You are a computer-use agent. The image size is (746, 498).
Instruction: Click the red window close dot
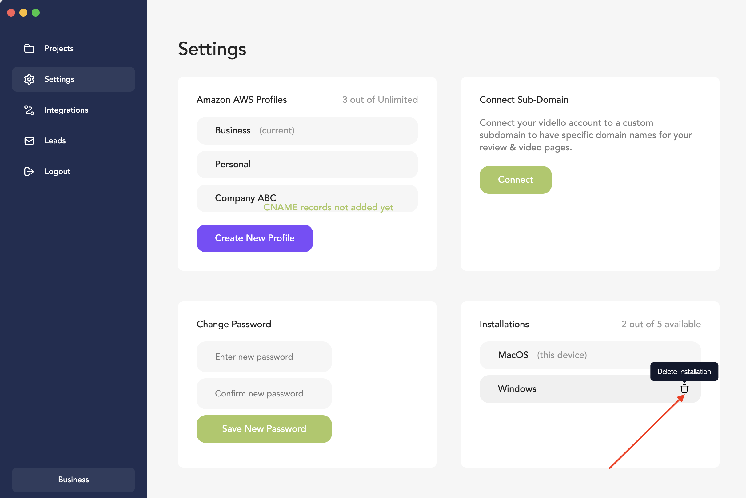(x=11, y=13)
